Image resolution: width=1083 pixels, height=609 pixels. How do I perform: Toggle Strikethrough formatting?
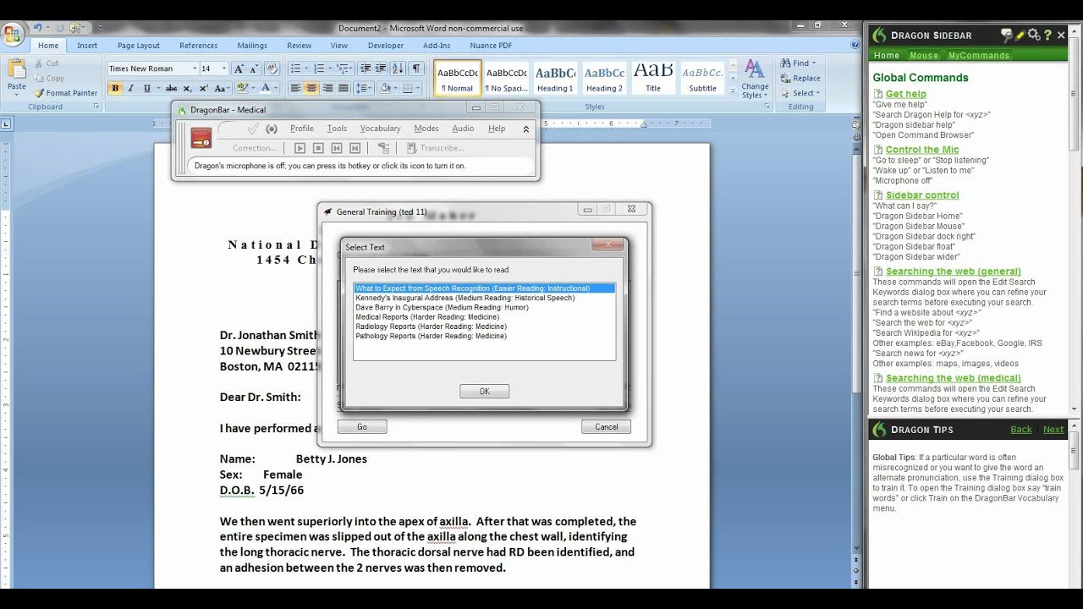point(172,88)
